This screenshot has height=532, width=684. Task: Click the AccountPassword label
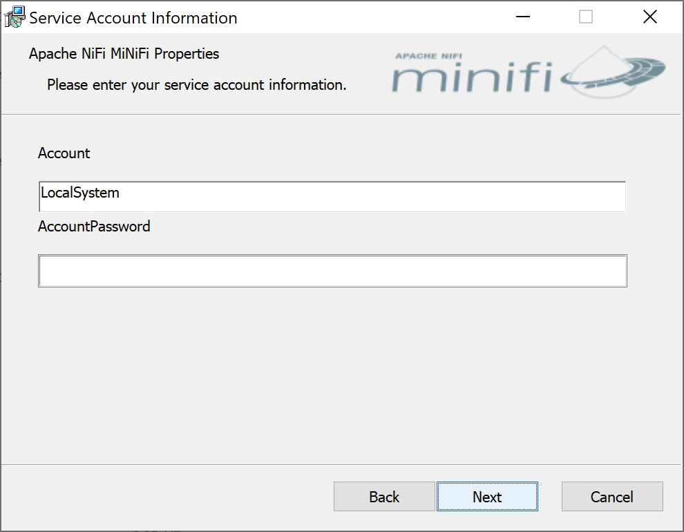[x=94, y=227]
